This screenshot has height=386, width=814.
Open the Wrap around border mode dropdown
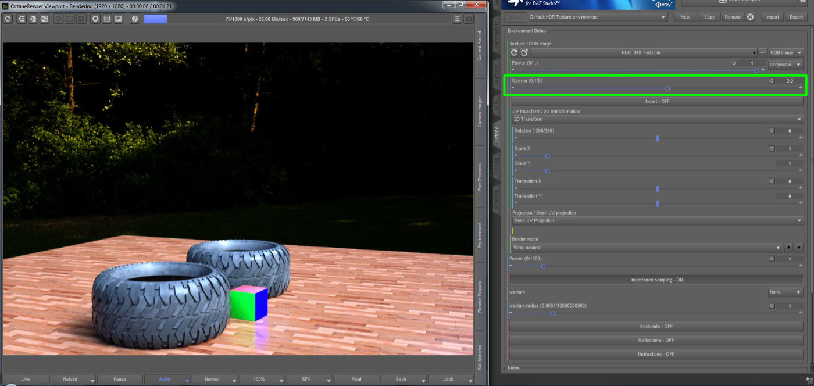[x=647, y=247]
